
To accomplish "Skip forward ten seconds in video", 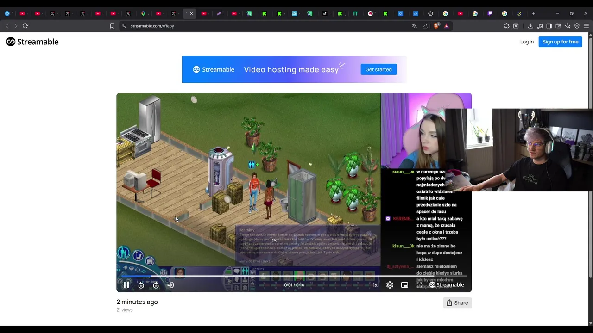I will 156,285.
